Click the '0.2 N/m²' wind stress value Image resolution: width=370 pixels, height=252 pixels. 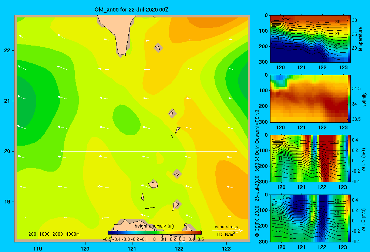(x=226, y=234)
